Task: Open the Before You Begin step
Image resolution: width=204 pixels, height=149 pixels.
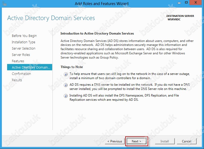Action: tap(24, 36)
